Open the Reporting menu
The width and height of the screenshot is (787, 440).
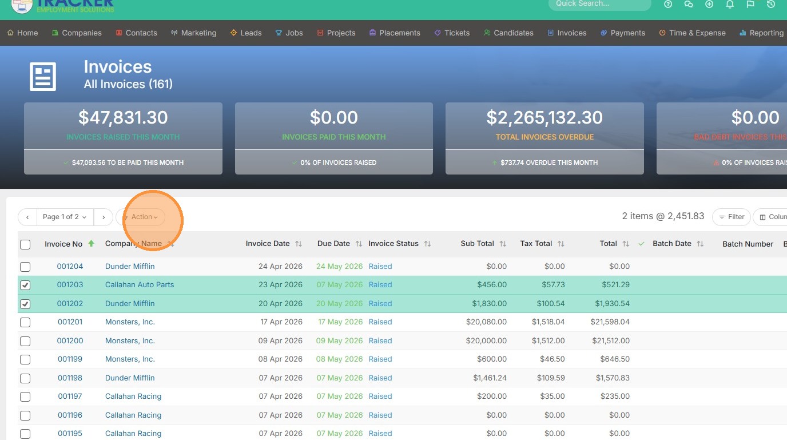(x=761, y=33)
